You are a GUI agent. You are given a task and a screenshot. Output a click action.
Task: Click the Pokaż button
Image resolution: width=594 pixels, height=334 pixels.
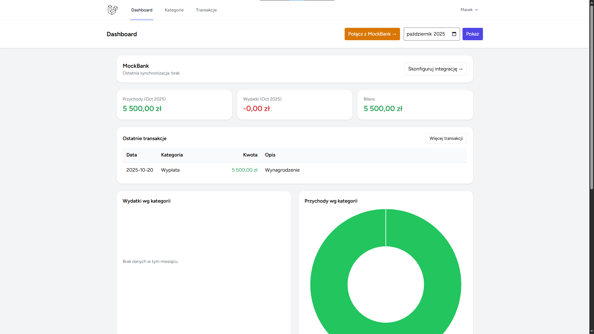[472, 34]
